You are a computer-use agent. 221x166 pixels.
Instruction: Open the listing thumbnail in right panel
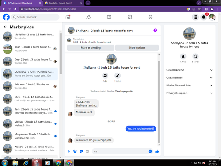pos(190,34)
